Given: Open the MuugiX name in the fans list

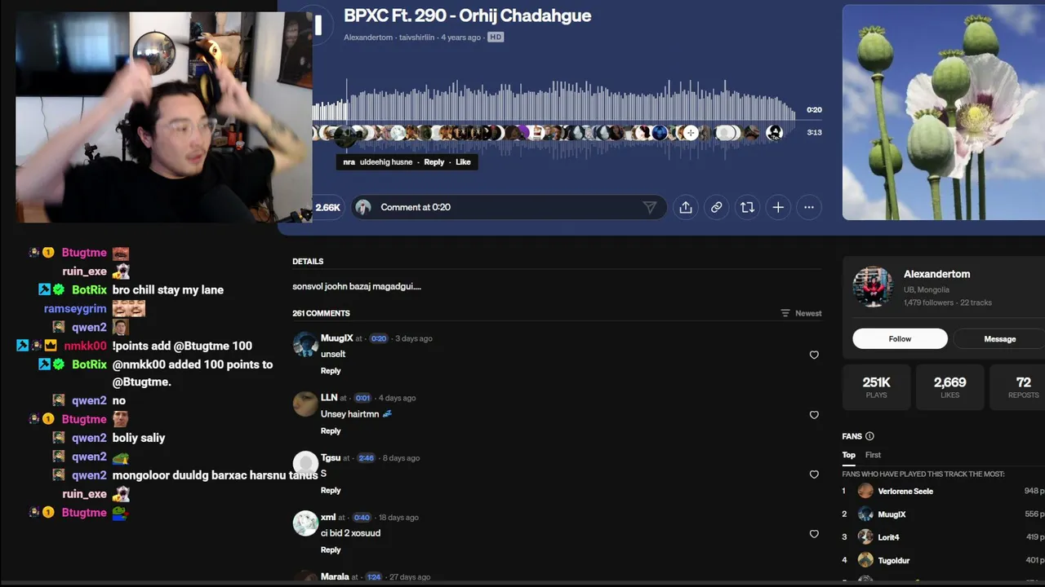Looking at the screenshot, I should pyautogui.click(x=892, y=514).
